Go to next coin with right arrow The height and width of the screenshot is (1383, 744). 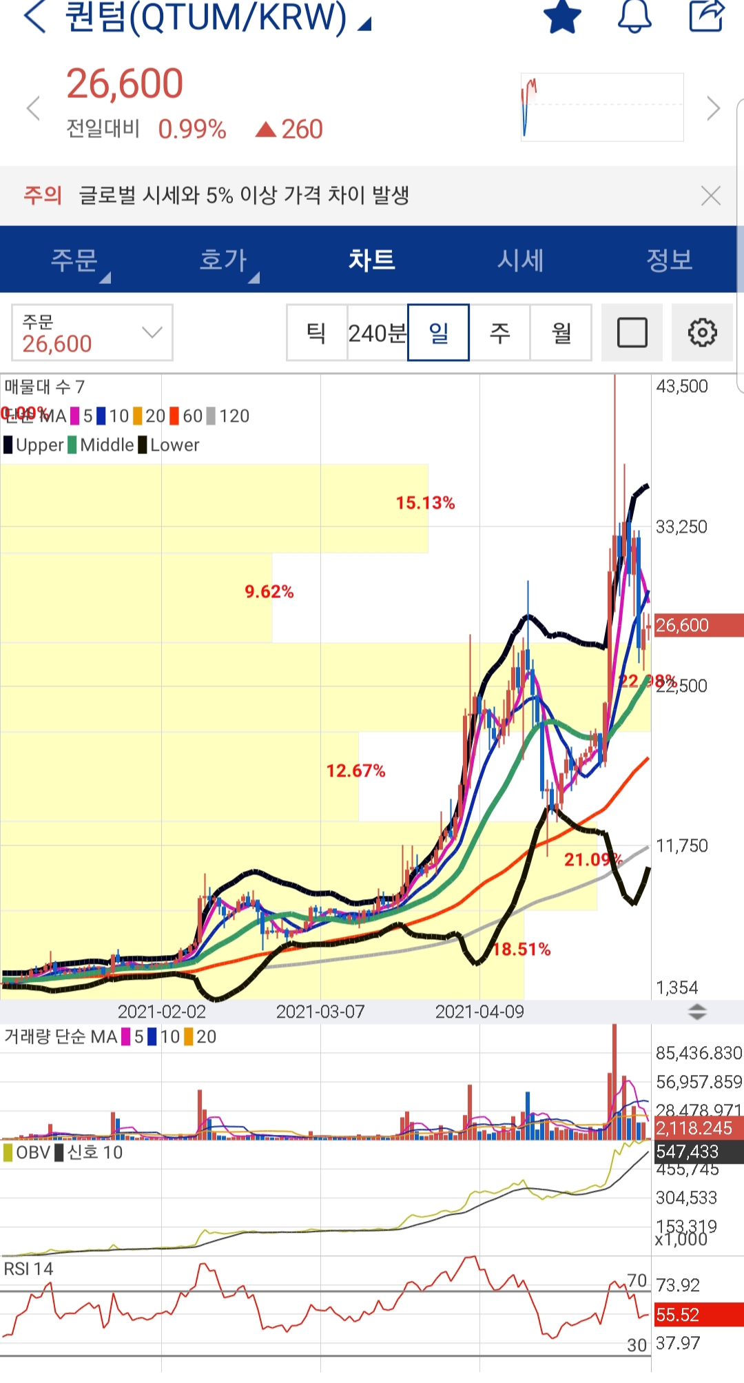(x=713, y=108)
